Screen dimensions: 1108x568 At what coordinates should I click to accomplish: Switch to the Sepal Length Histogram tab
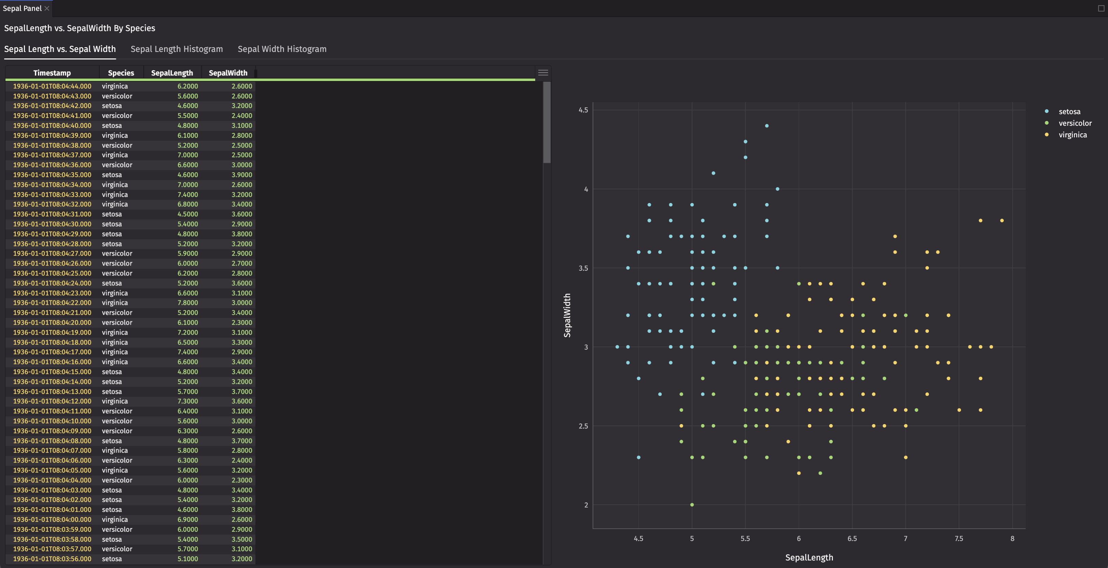pyautogui.click(x=176, y=49)
